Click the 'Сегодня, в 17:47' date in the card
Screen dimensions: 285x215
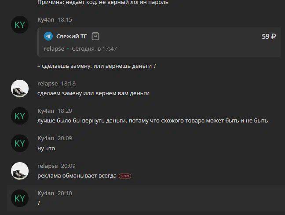(94, 49)
